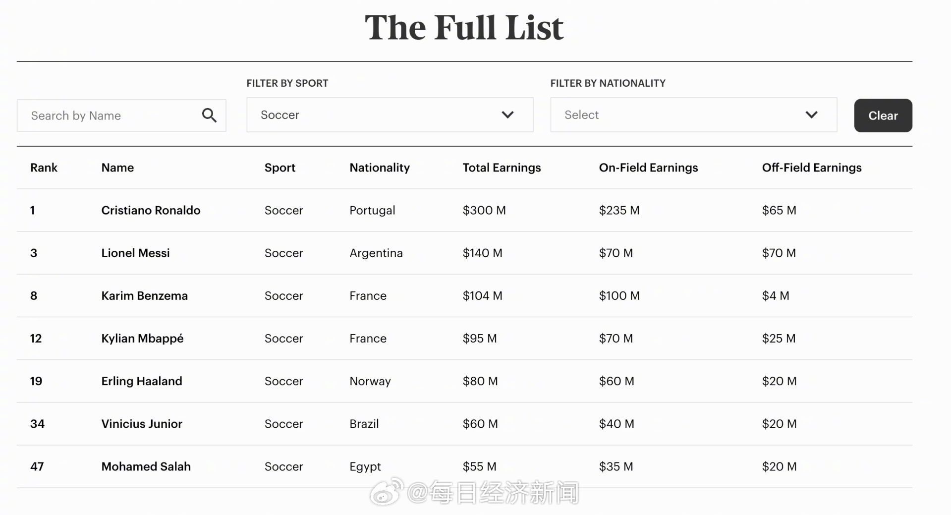Click the Nationality column header
This screenshot has width=951, height=515.
[x=380, y=168]
